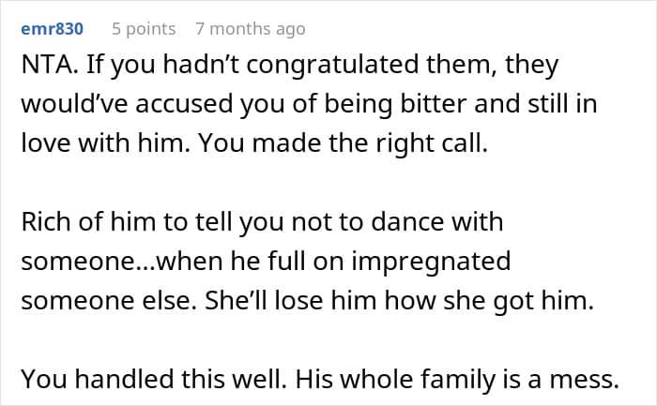Viewport: 657px width, 406px height.
Task: Click the line starting someone...when he full on
Action: point(266,259)
